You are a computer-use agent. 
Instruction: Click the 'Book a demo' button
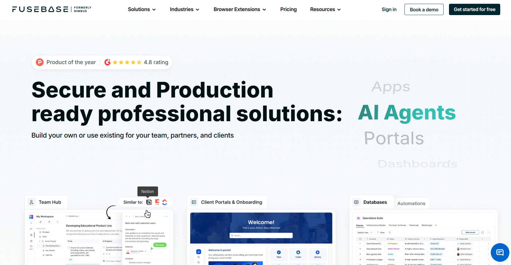[x=424, y=9]
